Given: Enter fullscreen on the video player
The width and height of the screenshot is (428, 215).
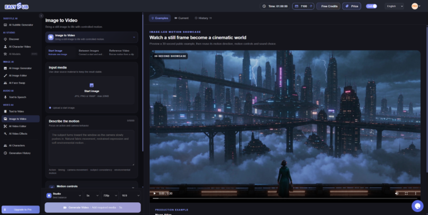Looking at the screenshot, I should (x=406, y=193).
